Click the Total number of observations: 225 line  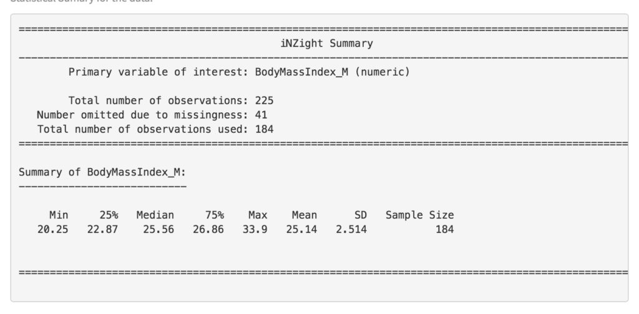pyautogui.click(x=171, y=101)
